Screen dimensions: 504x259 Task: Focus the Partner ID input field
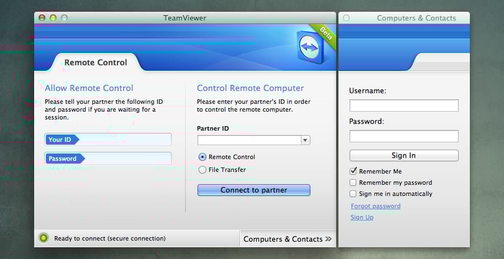click(x=249, y=140)
